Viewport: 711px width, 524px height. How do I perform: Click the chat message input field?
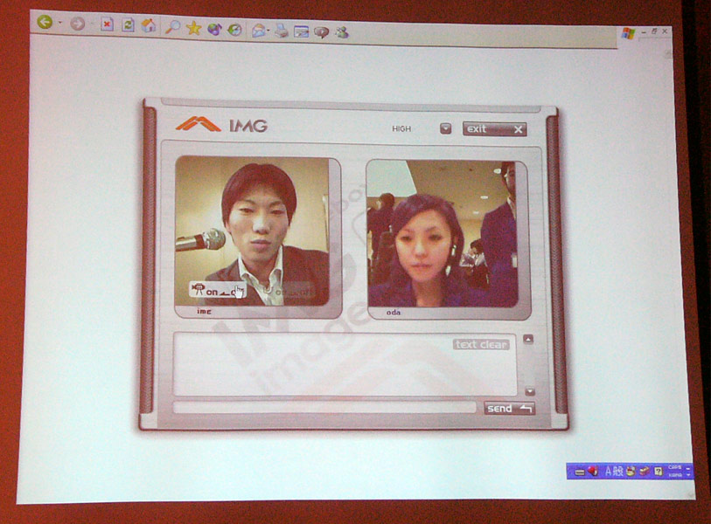(324, 407)
